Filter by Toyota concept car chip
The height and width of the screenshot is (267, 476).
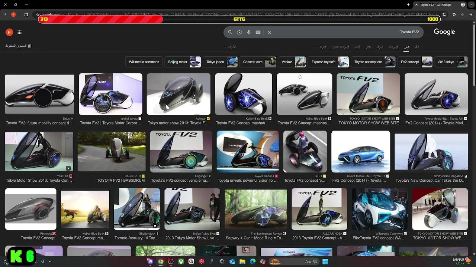coord(374,62)
